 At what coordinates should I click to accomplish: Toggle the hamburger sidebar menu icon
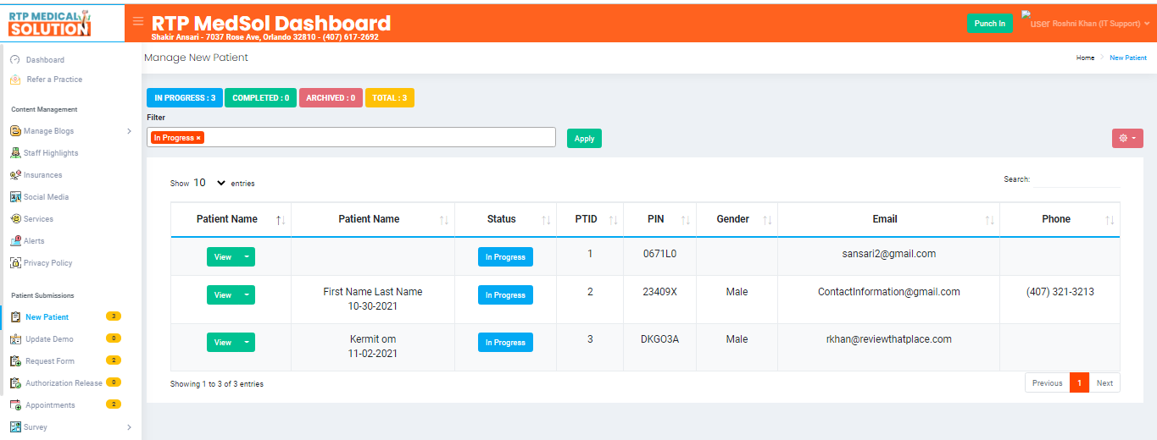tap(138, 21)
